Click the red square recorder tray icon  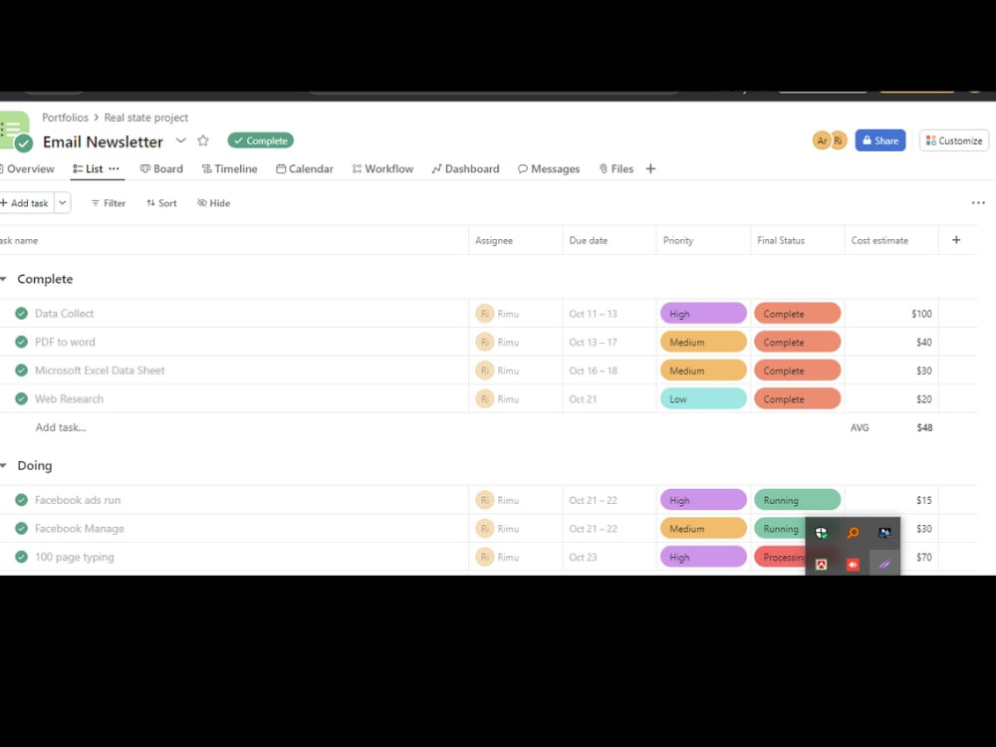(854, 564)
